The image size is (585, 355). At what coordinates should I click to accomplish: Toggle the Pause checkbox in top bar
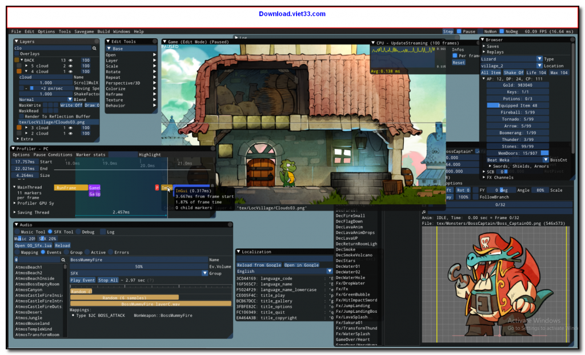(x=459, y=31)
